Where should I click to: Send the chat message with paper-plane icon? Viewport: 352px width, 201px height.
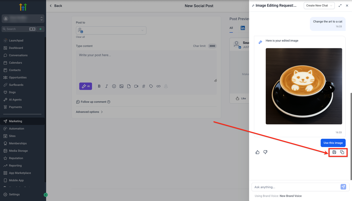click(343, 187)
